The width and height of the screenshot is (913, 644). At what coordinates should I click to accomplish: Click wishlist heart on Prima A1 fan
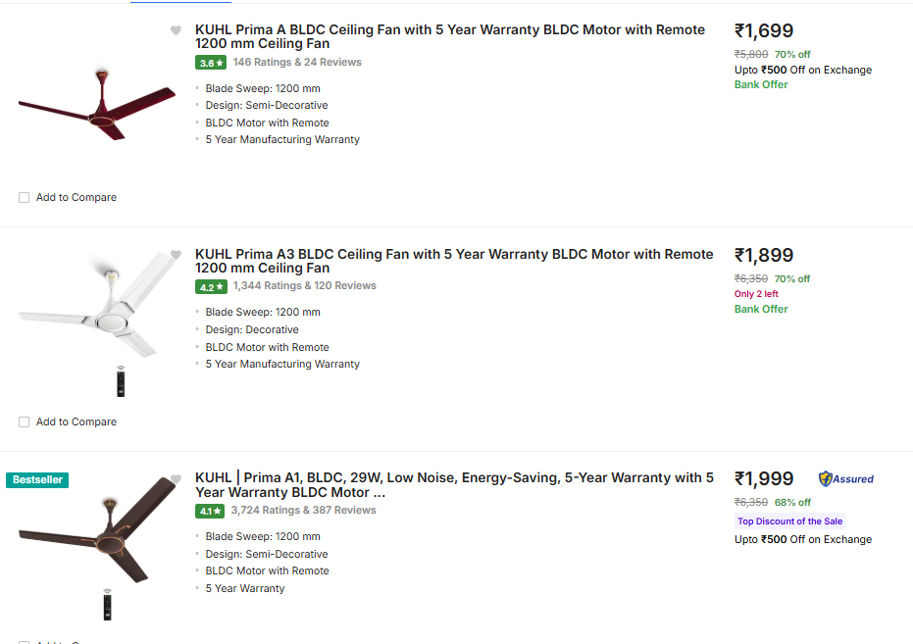pos(176,479)
